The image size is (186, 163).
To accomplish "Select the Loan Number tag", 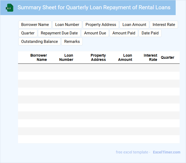I will click(67, 25).
